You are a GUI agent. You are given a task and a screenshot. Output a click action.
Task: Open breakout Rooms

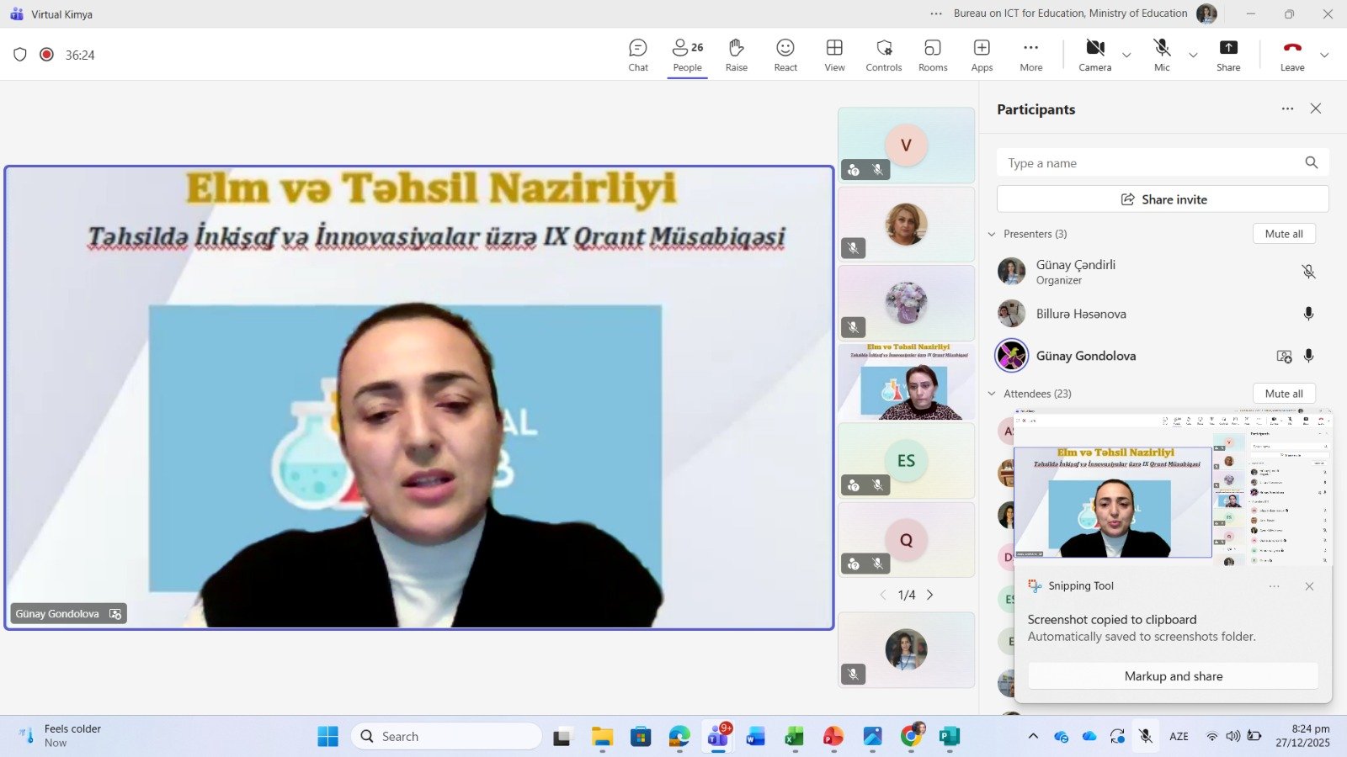(x=932, y=56)
